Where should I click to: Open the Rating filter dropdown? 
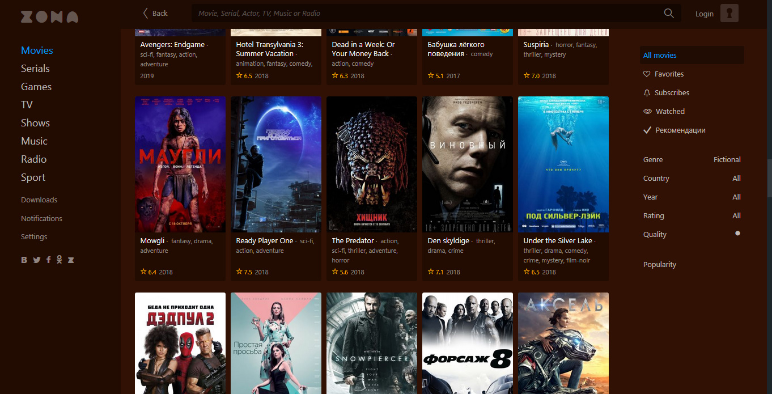pos(692,215)
